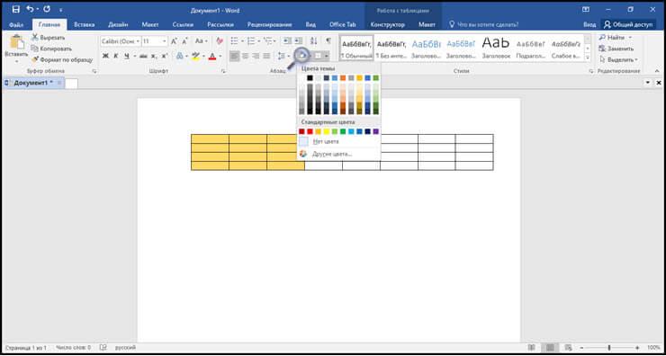Toggle subscript formatting
The width and height of the screenshot is (666, 356).
(154, 56)
